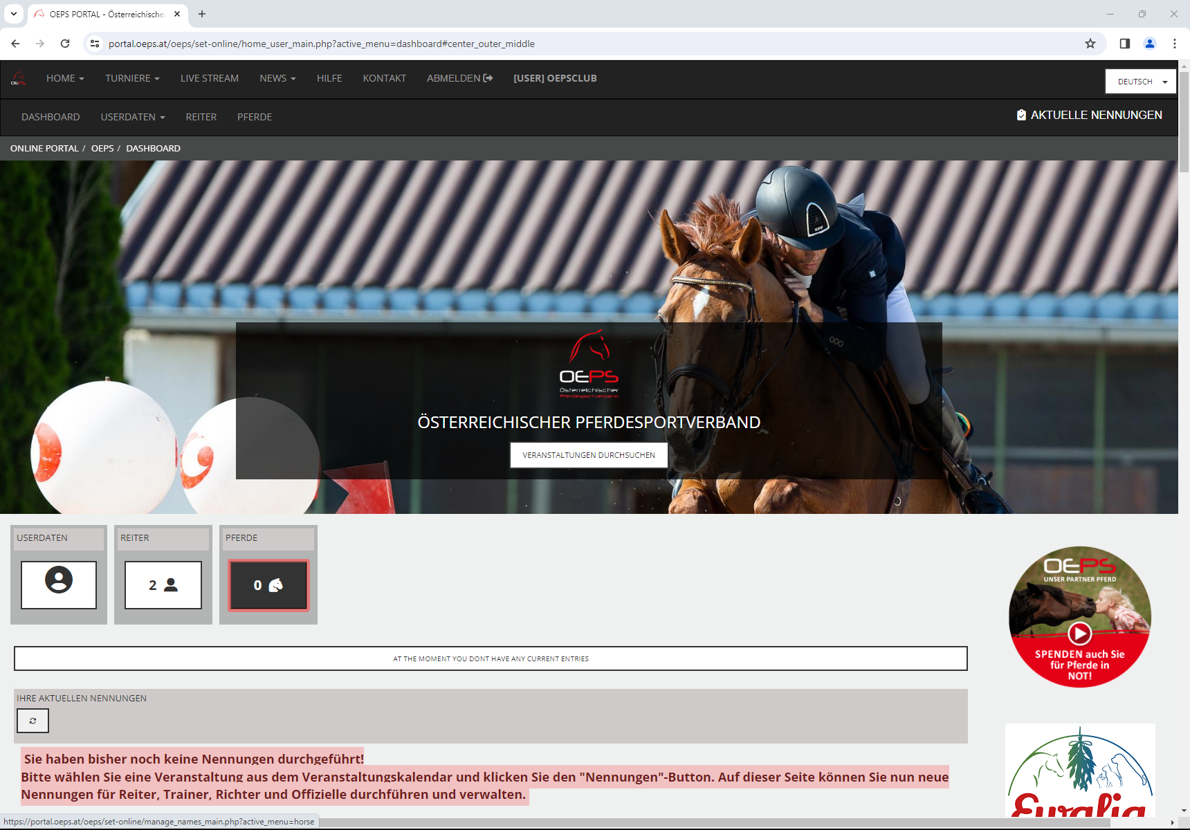This screenshot has height=830, width=1190.
Task: Select the OEPS PORTAL browser tab
Action: pyautogui.click(x=107, y=14)
